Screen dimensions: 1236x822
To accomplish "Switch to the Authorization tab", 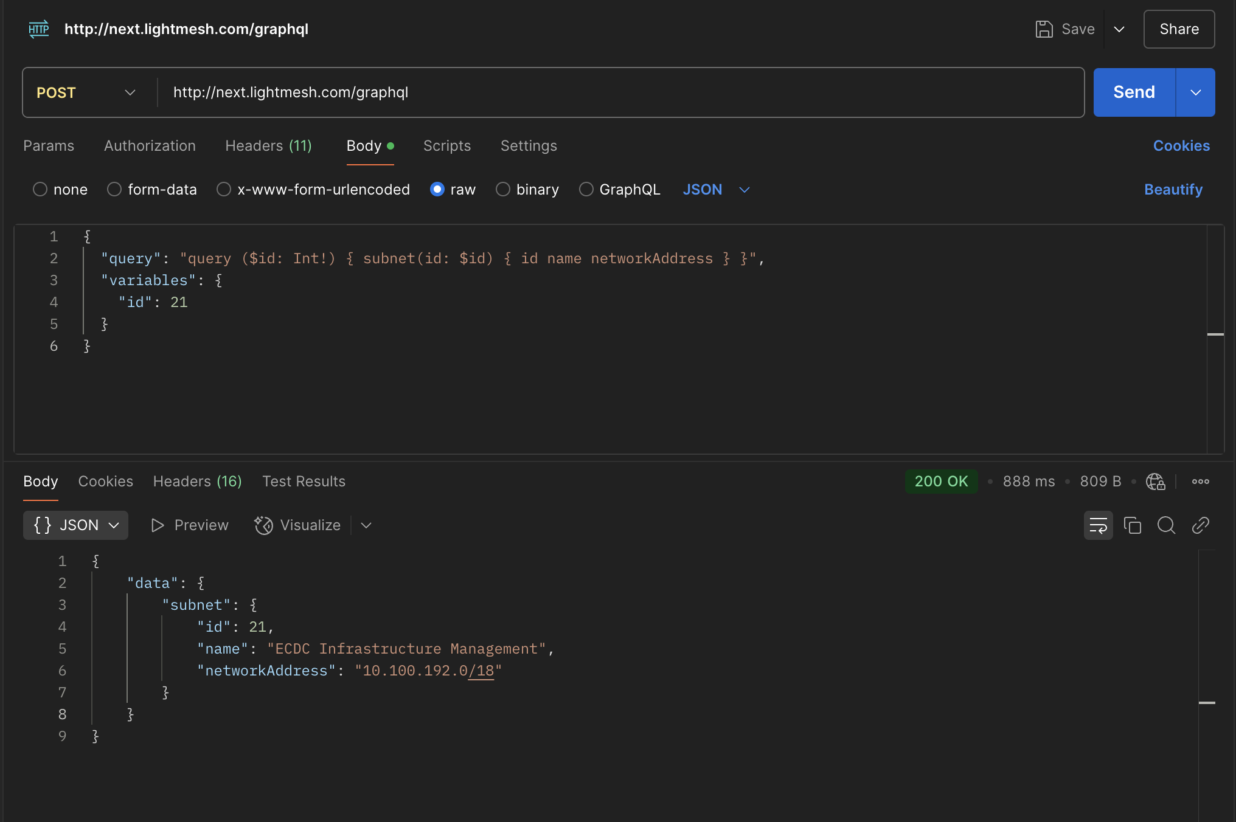I will 150,146.
